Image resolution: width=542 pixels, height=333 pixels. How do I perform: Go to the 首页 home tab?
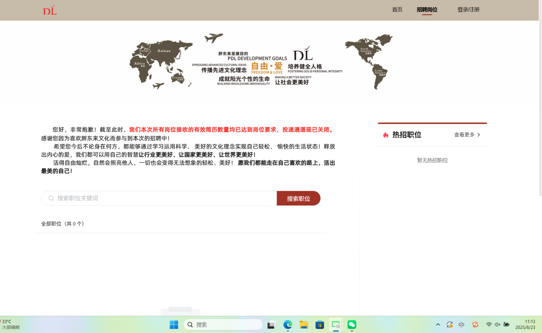397,10
